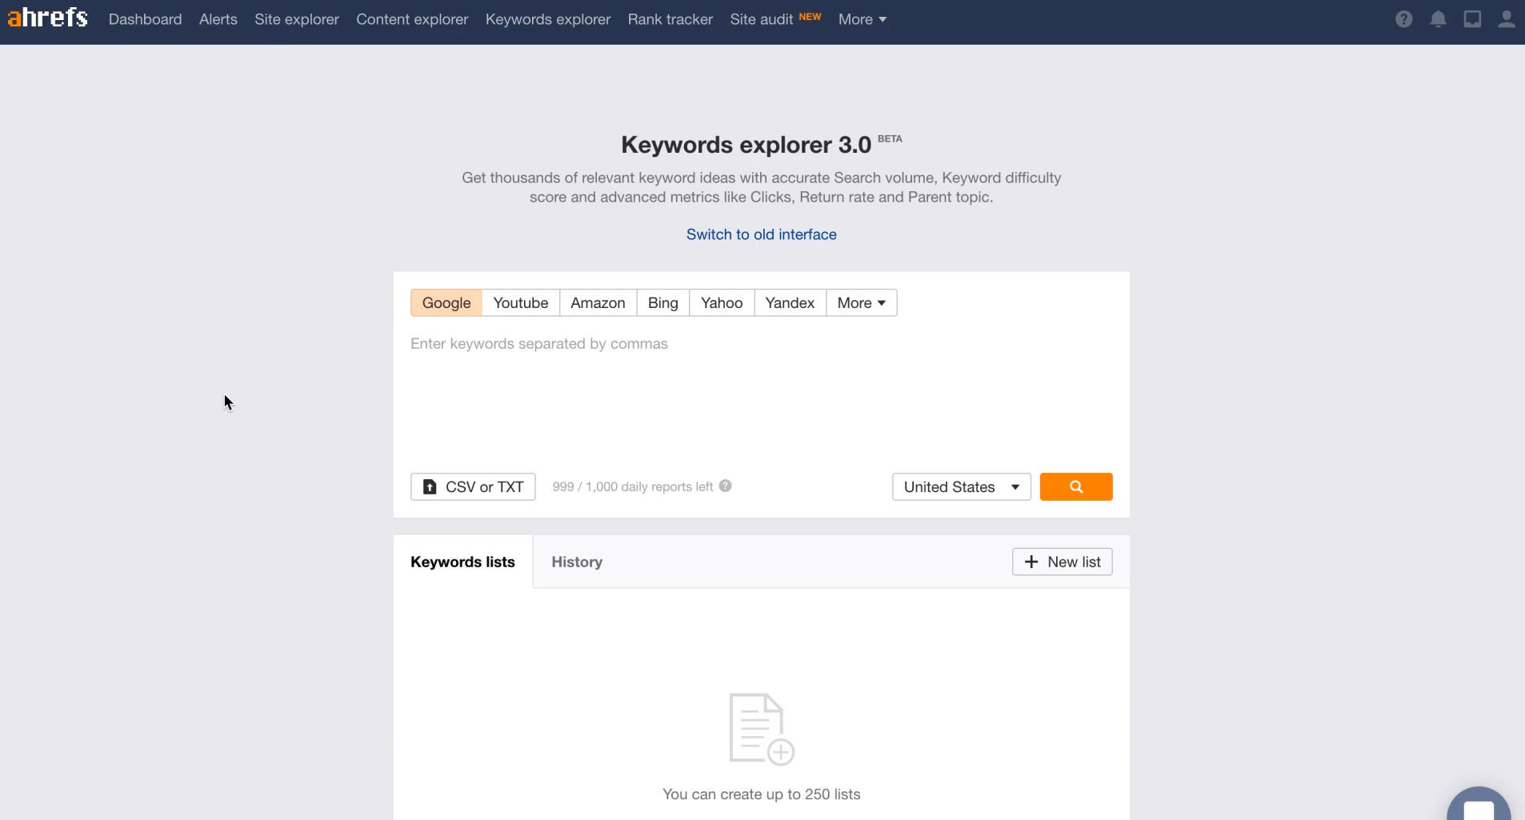Select Keywords explorer in top navigation

point(548,19)
